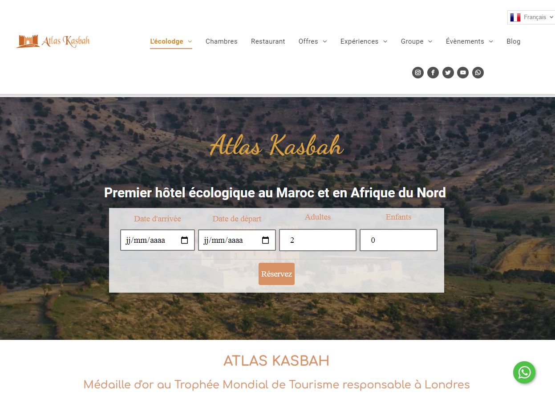Select the Enfants number field
The width and height of the screenshot is (555, 404).
(x=398, y=240)
